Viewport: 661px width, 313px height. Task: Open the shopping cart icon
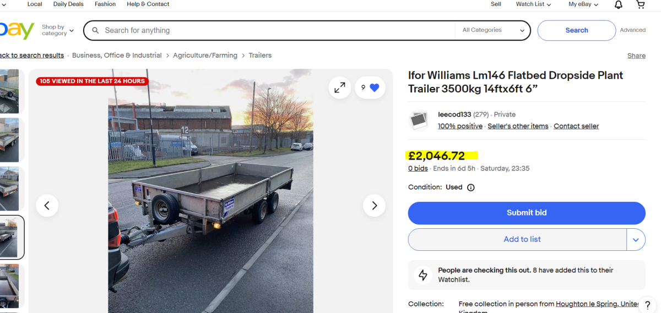point(641,4)
